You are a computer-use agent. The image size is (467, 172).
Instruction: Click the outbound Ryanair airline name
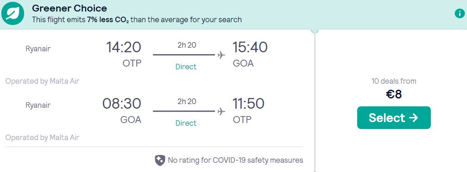click(38, 49)
